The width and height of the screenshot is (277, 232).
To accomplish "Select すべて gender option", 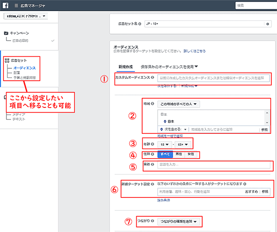I will pyautogui.click(x=165, y=154).
